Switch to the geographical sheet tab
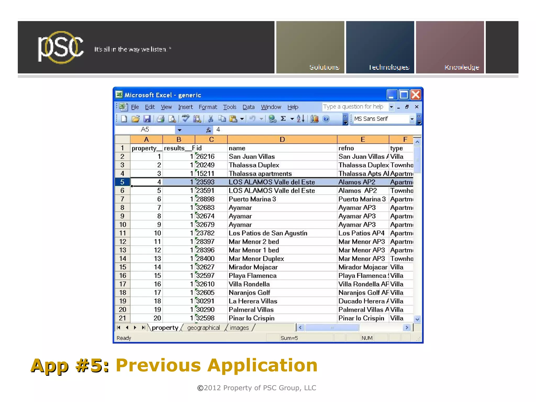Viewport: 536px width, 402px height. tap(203, 328)
